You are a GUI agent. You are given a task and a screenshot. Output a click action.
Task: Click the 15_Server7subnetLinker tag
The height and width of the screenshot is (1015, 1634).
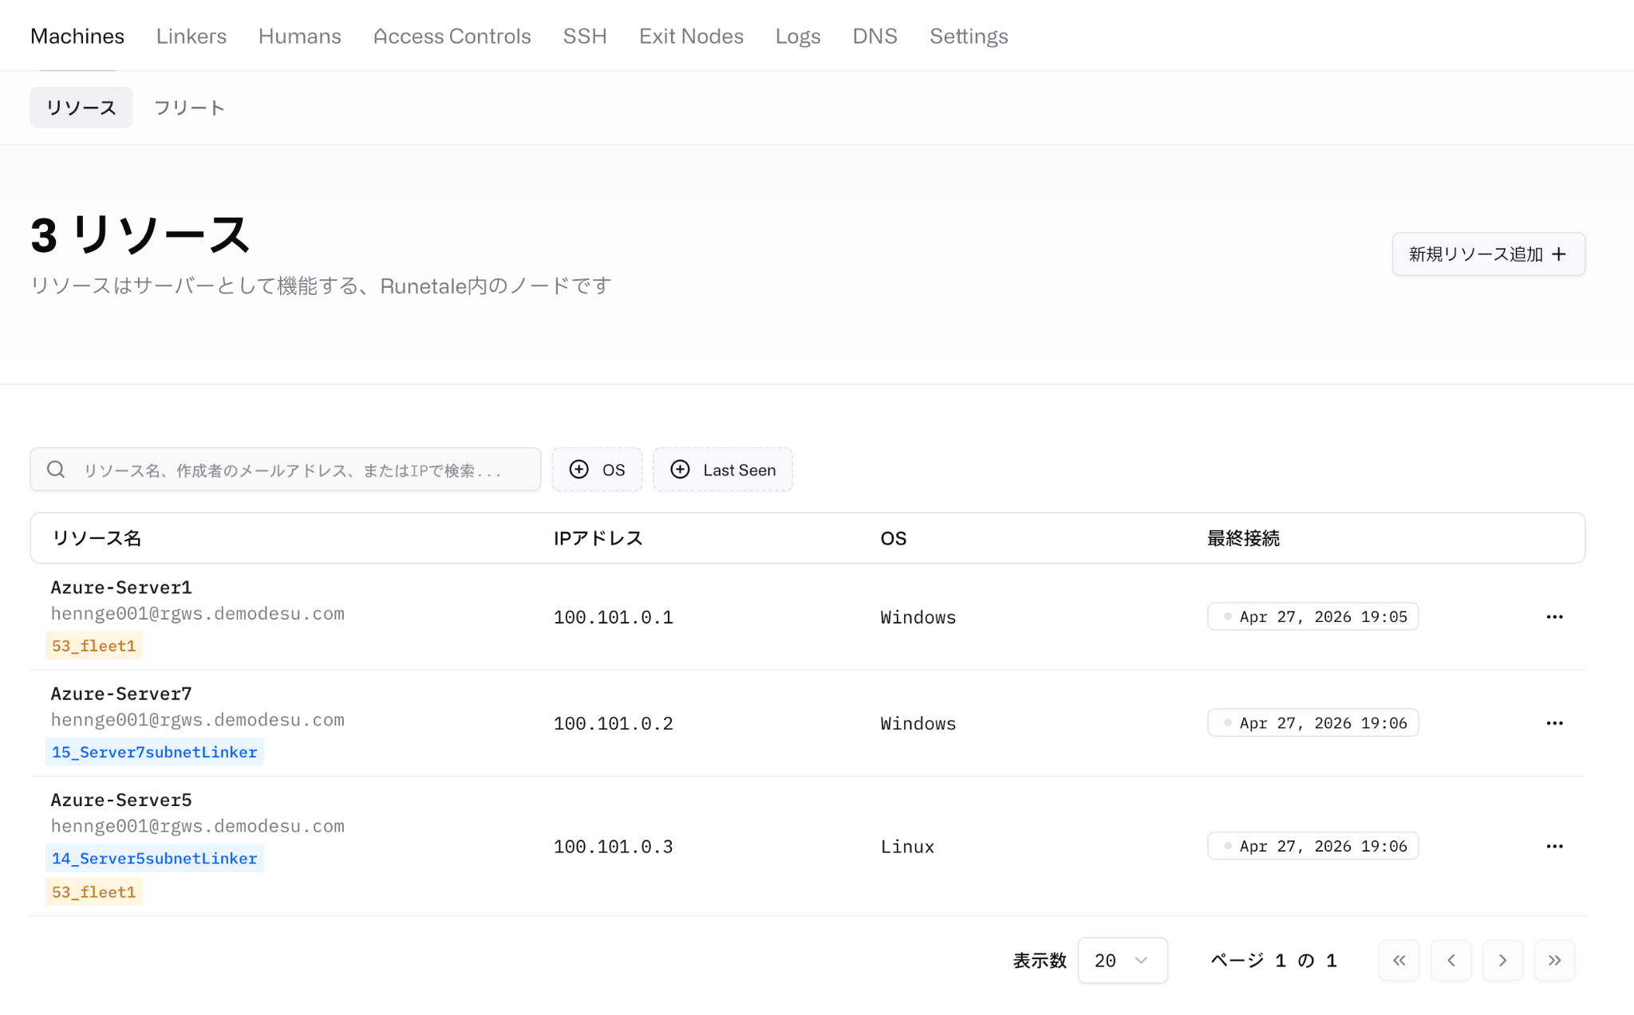pyautogui.click(x=155, y=752)
